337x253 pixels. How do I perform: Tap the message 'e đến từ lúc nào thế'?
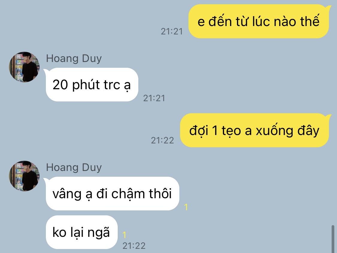click(259, 21)
